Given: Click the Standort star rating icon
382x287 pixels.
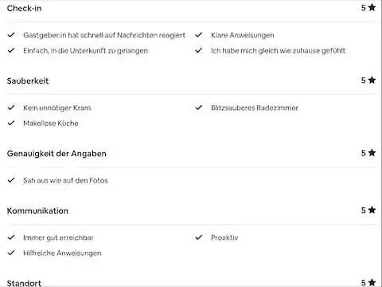Looking at the screenshot, I should (x=372, y=282).
